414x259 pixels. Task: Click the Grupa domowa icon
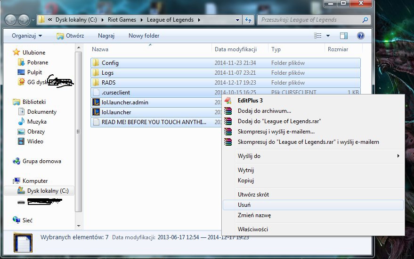16,161
